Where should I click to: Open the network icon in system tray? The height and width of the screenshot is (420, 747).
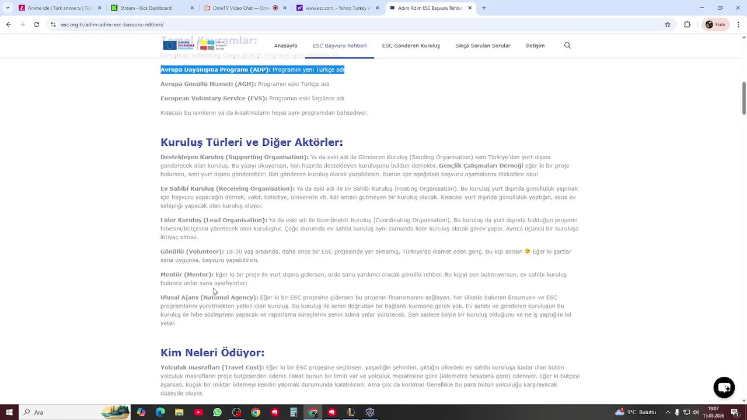point(687,412)
